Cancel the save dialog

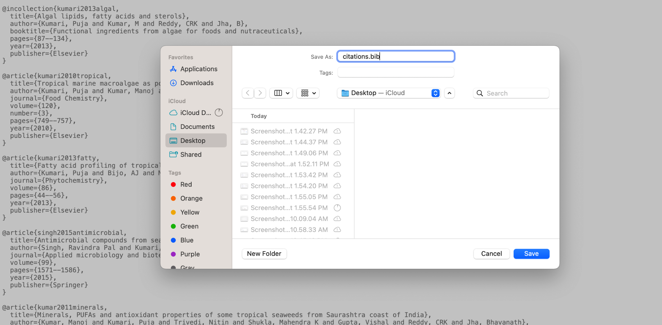pos(491,254)
